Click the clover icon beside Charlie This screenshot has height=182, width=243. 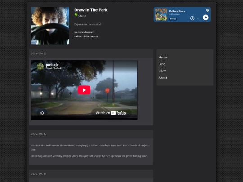(x=76, y=15)
